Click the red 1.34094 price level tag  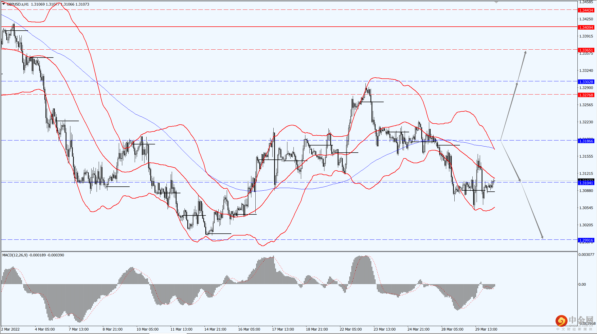tap(586, 27)
